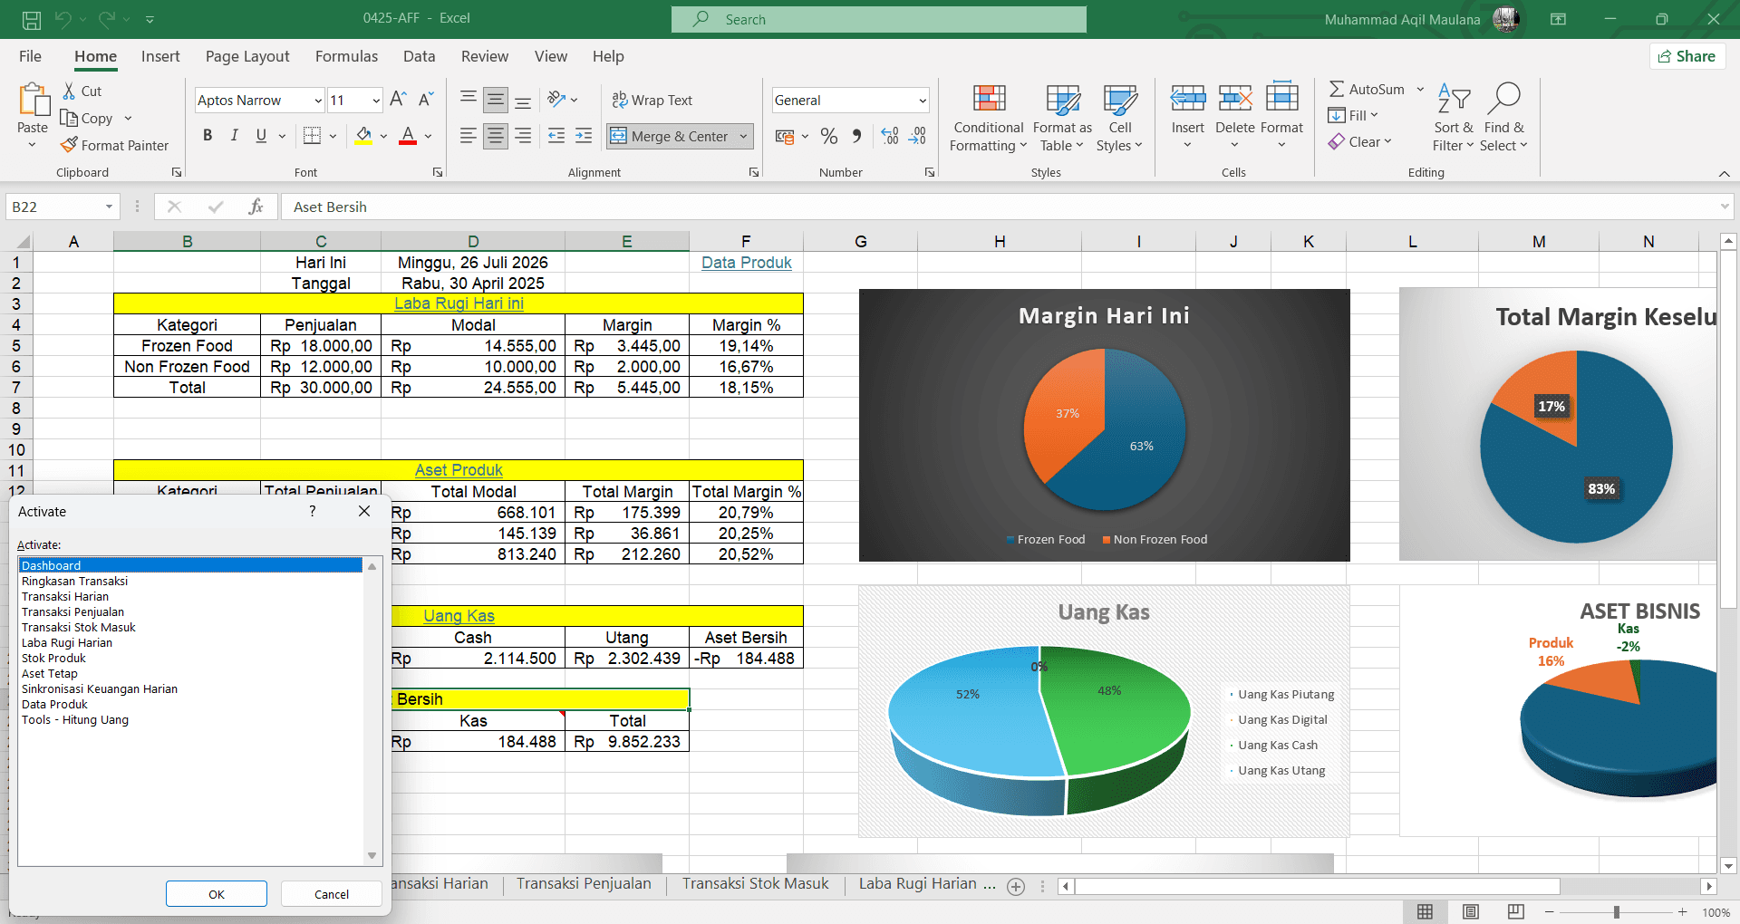Click the Find & Select magnifier icon
1740x924 pixels.
click(1504, 98)
